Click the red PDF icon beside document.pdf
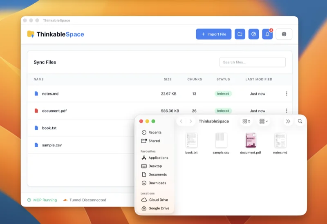Screen dimensions: 327x224 (36, 111)
